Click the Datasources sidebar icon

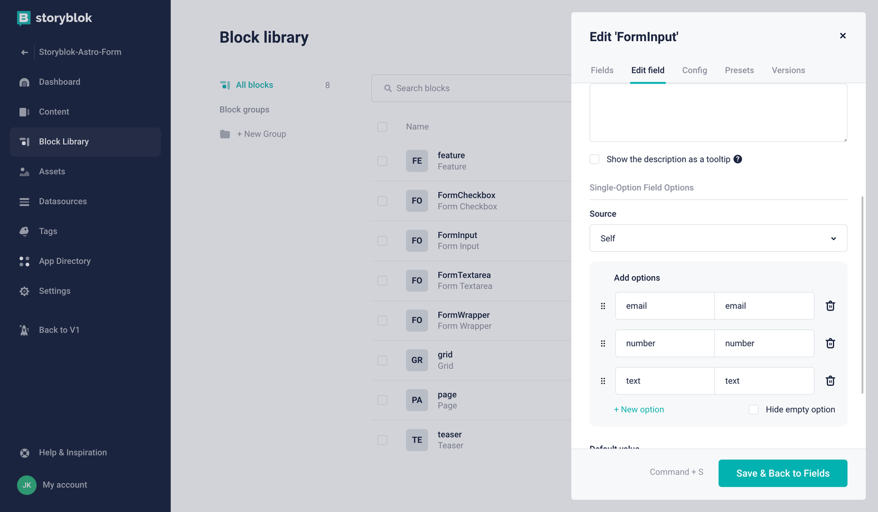click(x=24, y=201)
